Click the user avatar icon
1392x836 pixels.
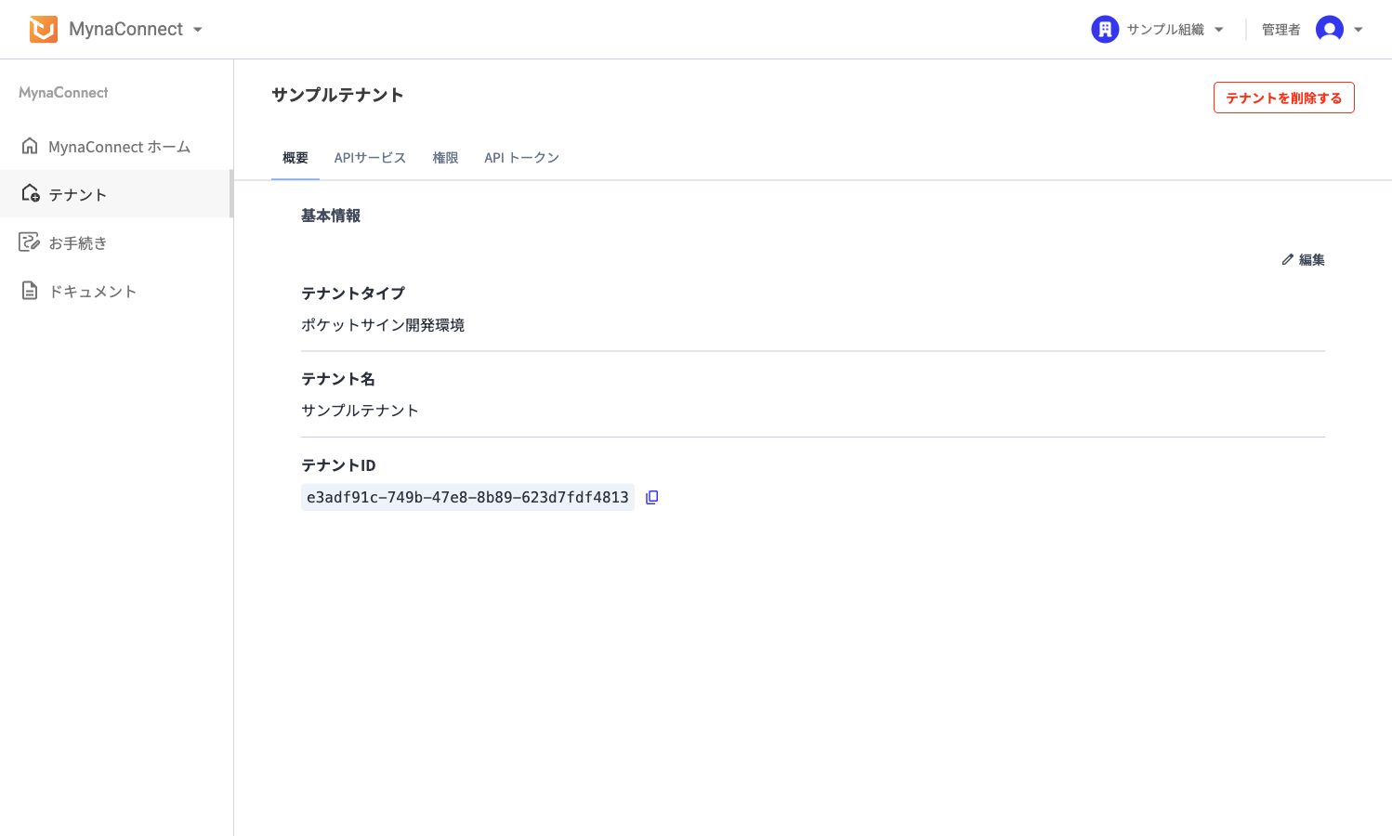pos(1329,30)
